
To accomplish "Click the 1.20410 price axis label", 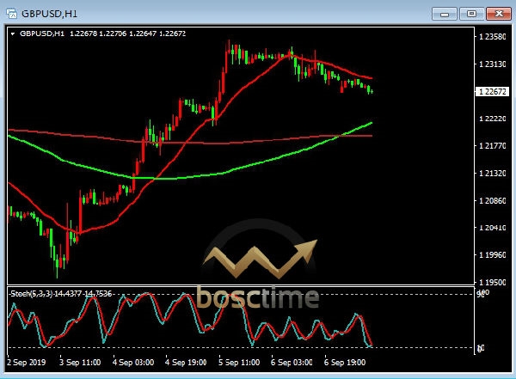I will 492,228.
